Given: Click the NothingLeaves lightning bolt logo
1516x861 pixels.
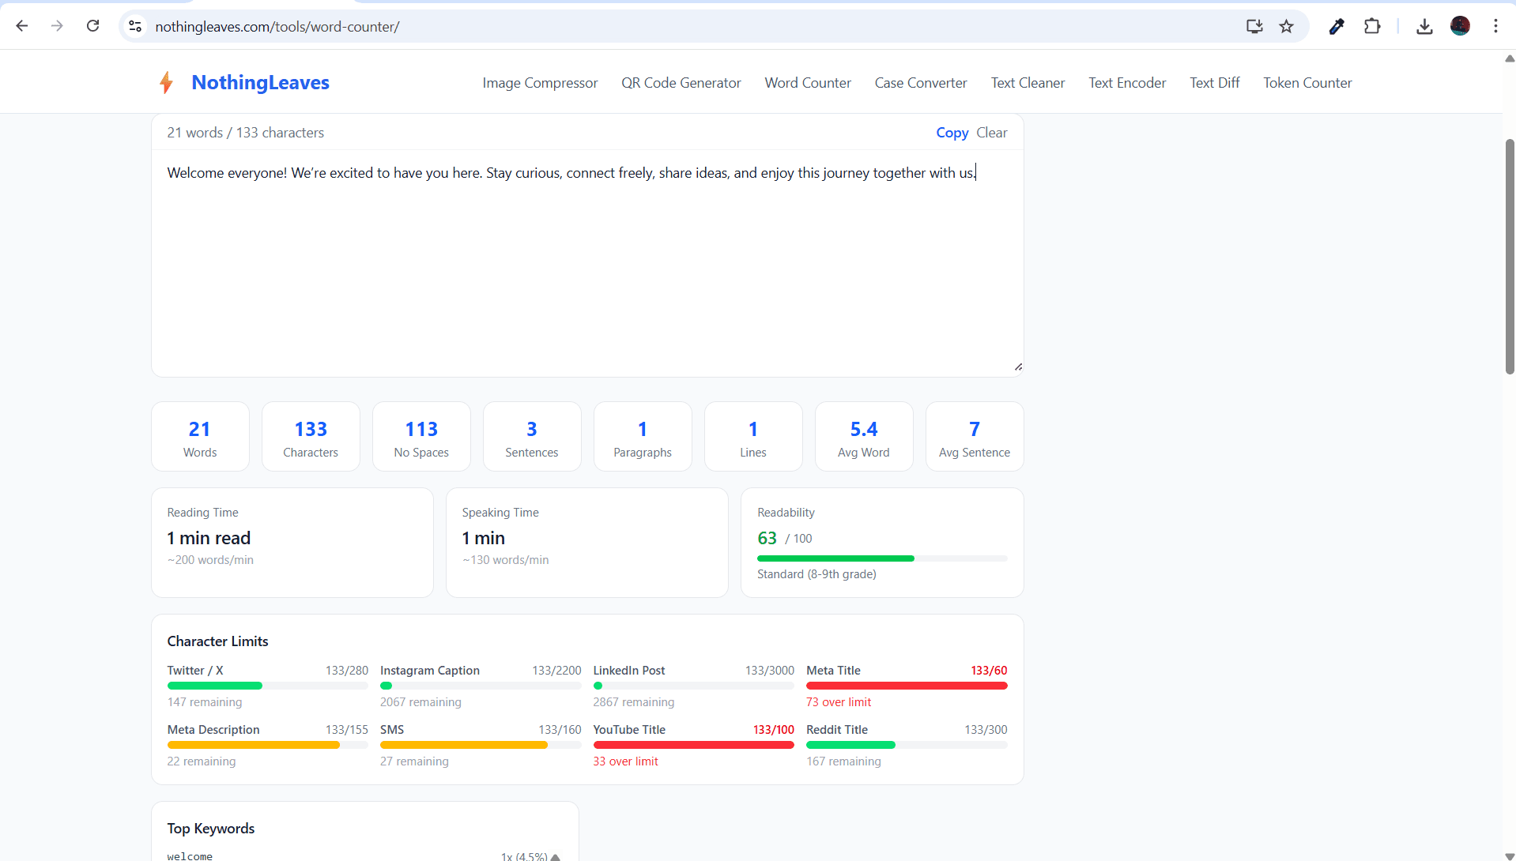Looking at the screenshot, I should tap(166, 83).
